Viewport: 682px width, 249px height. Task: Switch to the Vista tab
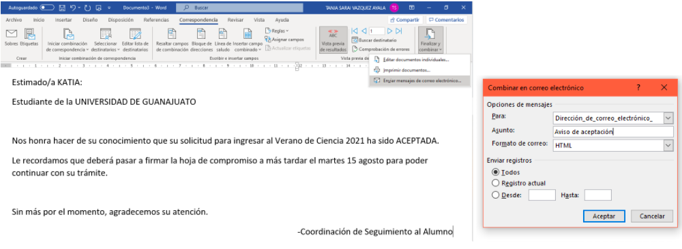(x=259, y=20)
